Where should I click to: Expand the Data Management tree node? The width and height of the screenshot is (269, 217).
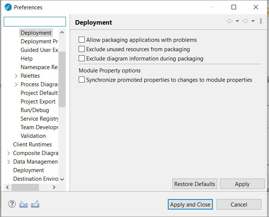(x=9, y=162)
